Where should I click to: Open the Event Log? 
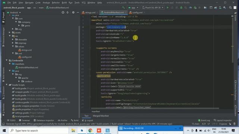pyautogui.click(x=204, y=120)
